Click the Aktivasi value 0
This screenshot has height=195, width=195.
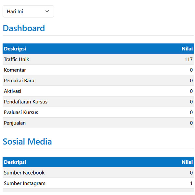[191, 91]
